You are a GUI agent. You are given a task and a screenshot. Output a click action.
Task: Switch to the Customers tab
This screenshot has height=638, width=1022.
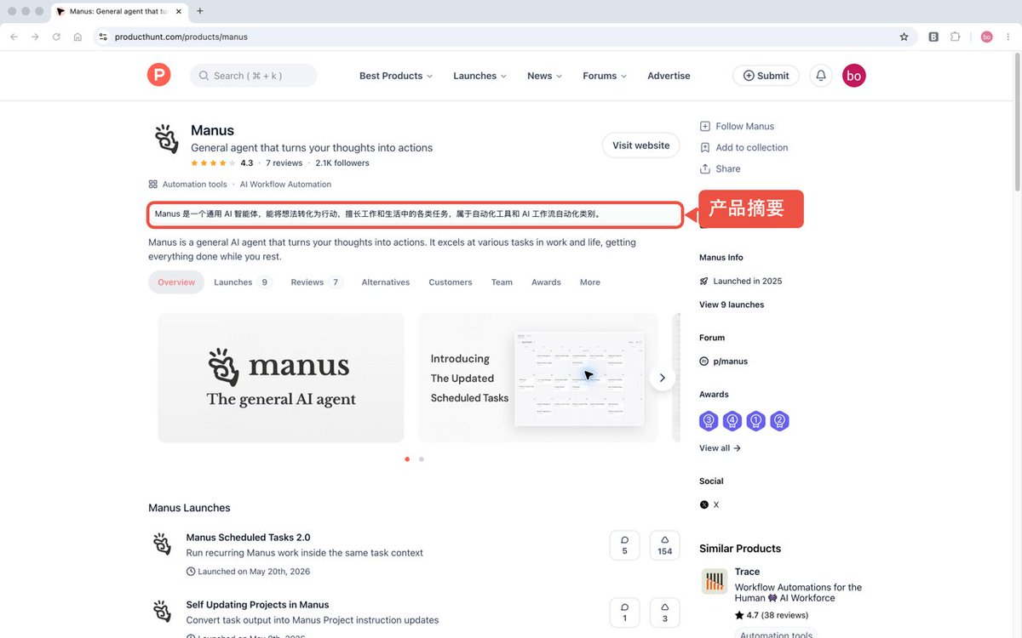[451, 282]
